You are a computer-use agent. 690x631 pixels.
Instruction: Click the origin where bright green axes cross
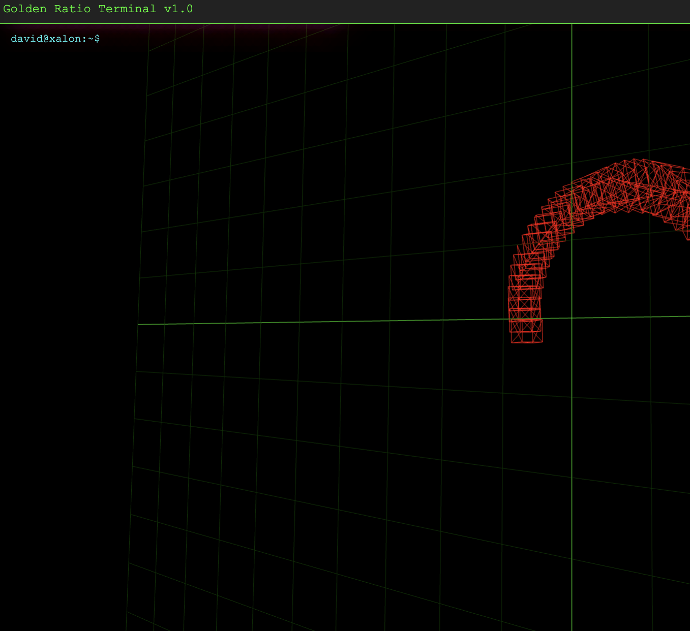tap(572, 318)
